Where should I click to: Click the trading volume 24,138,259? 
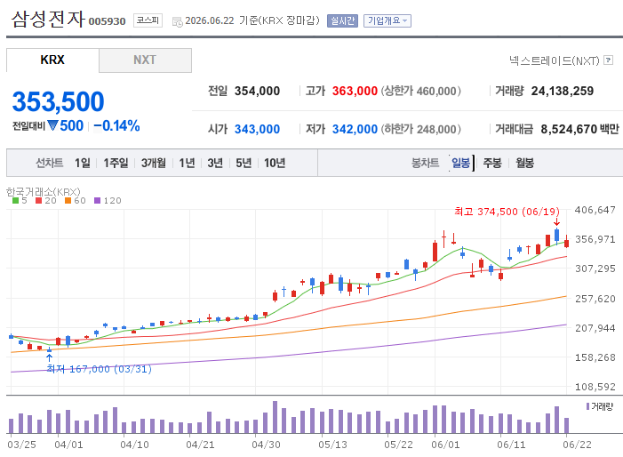(563, 91)
